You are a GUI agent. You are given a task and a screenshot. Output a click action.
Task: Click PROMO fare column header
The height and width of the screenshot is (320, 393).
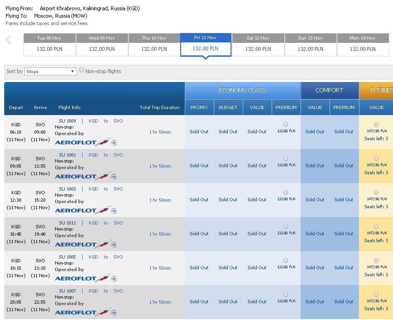click(199, 107)
